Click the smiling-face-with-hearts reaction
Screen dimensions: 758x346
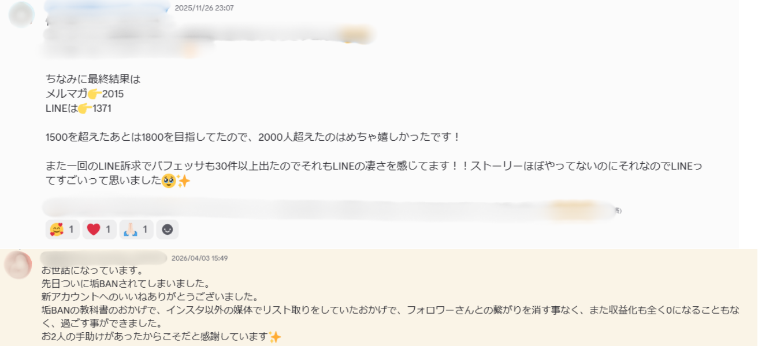(x=63, y=230)
